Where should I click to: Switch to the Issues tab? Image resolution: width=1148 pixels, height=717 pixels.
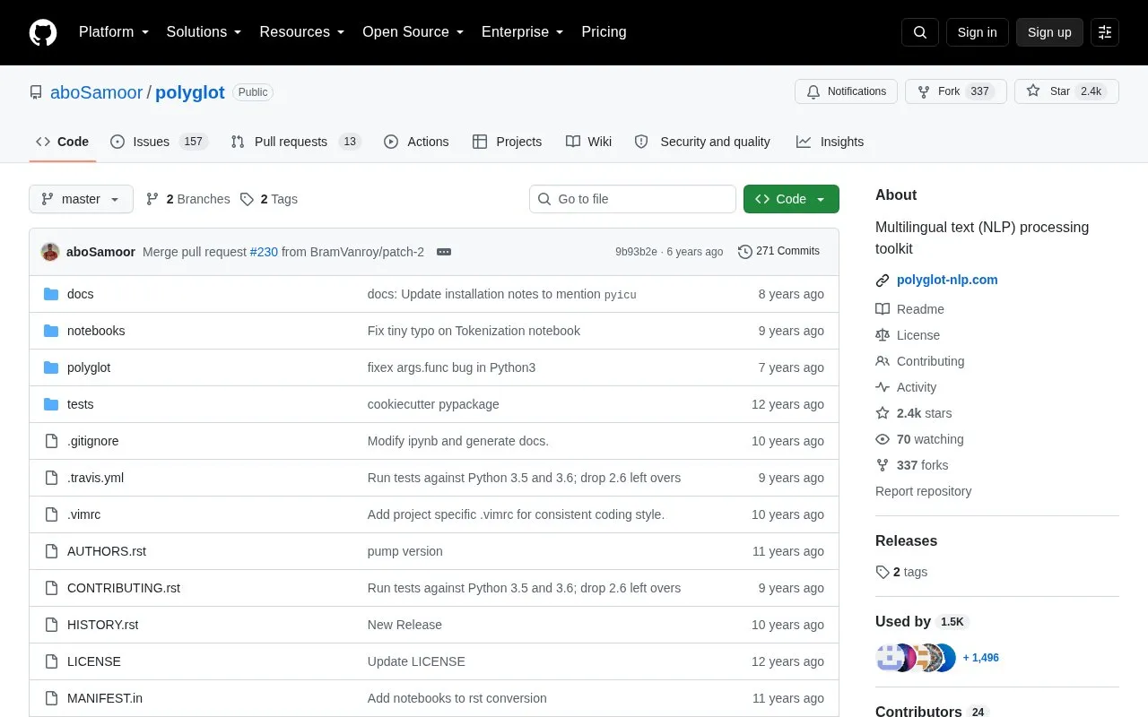click(159, 142)
